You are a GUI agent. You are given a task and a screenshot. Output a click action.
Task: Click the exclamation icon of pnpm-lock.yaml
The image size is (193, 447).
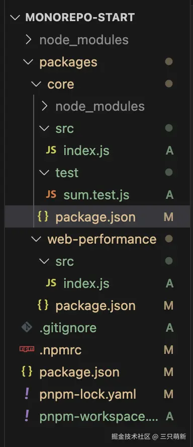click(27, 394)
